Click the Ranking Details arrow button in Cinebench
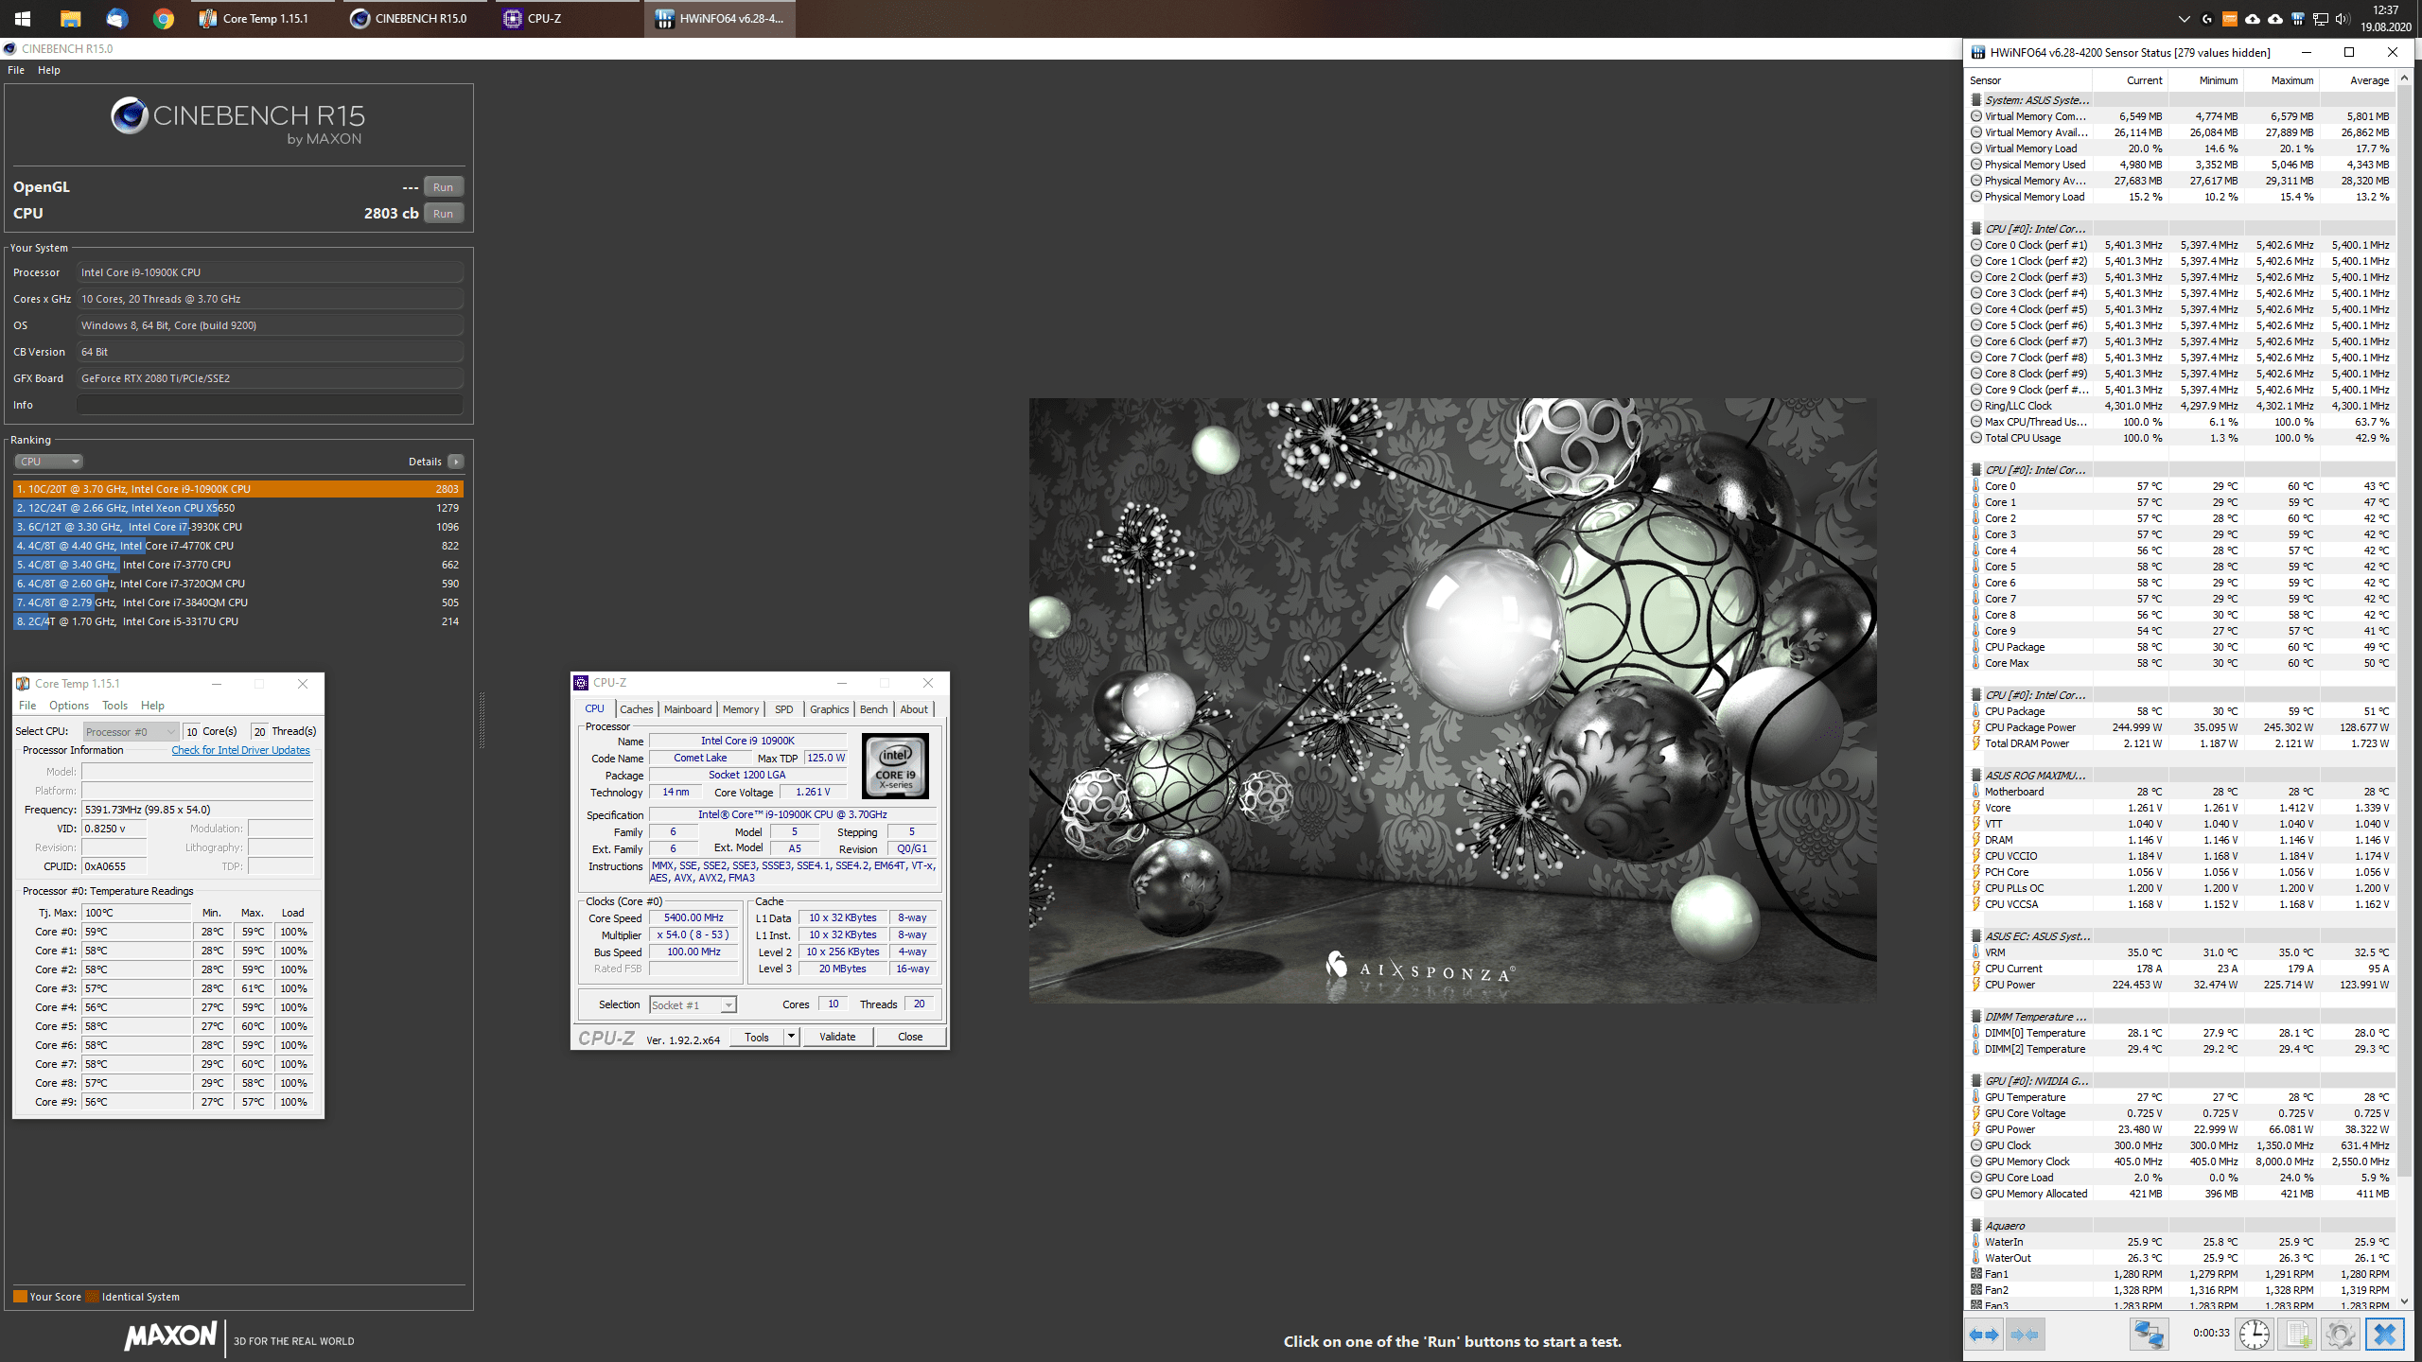2422x1362 pixels. pos(456,462)
